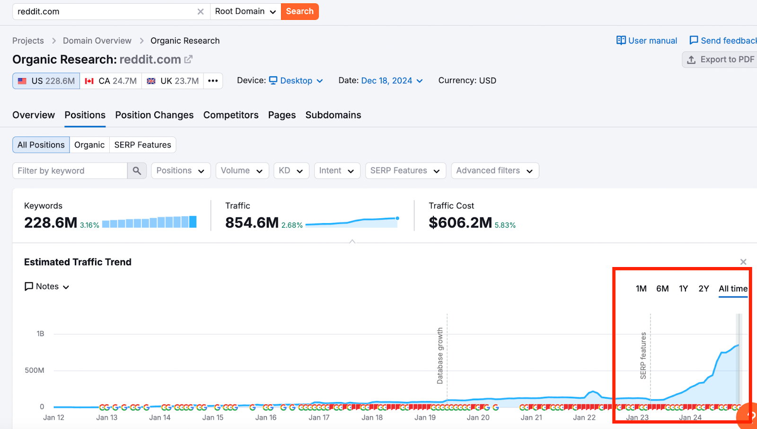This screenshot has width=757, height=429.
Task: Select the Organic positions filter
Action: [89, 145]
